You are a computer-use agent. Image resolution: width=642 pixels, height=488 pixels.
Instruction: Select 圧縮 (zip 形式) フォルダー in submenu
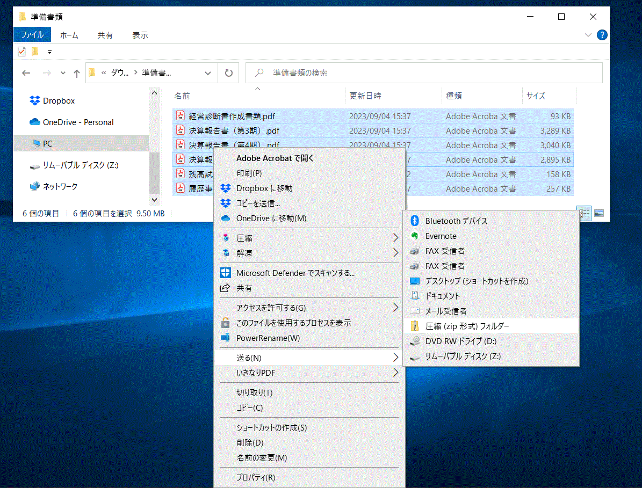coord(467,326)
